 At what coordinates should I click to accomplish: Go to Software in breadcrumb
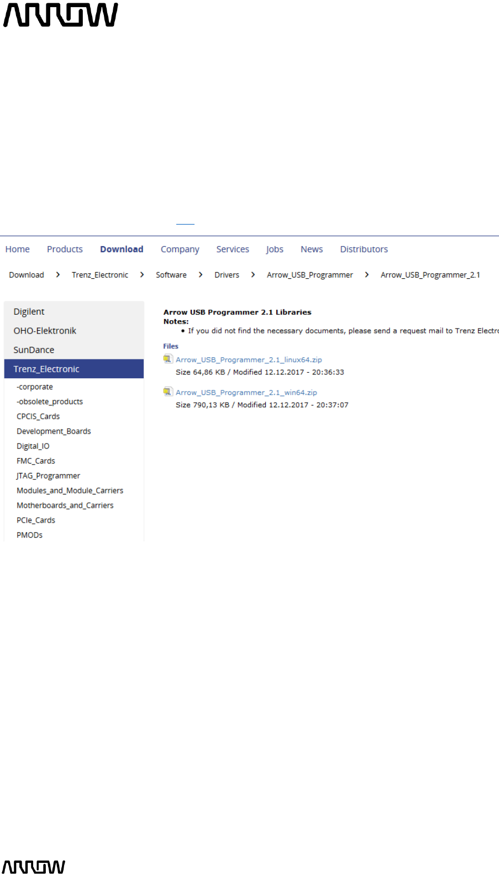[171, 275]
